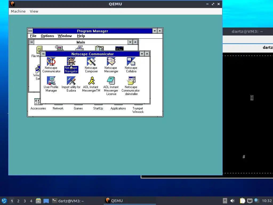Select the StartUp program group
This screenshot has width=273, height=205.
pyautogui.click(x=98, y=108)
